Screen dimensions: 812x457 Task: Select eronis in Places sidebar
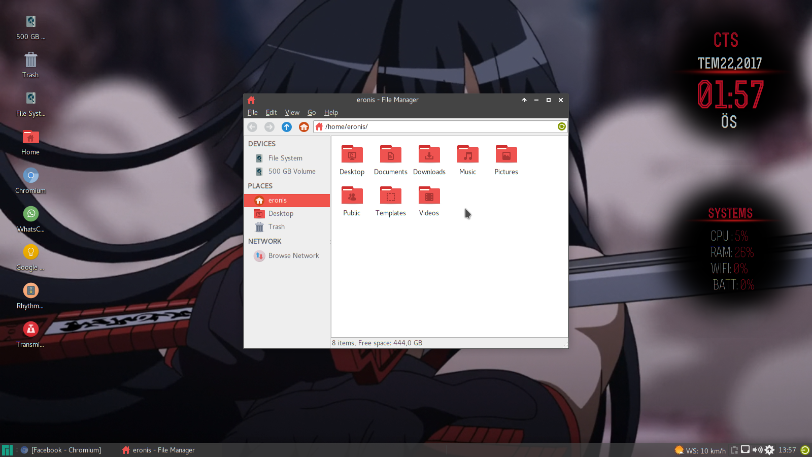(287, 201)
